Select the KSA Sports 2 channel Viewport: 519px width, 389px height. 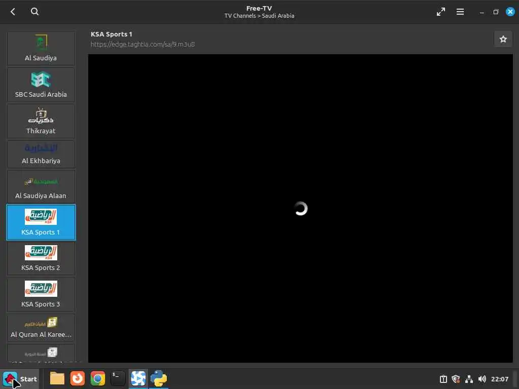coord(41,258)
